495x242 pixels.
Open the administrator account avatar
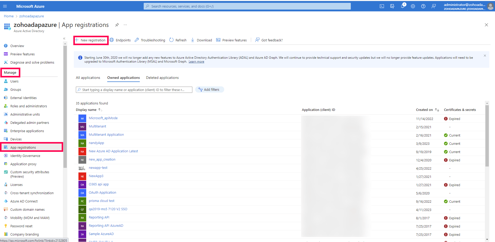(x=490, y=6)
